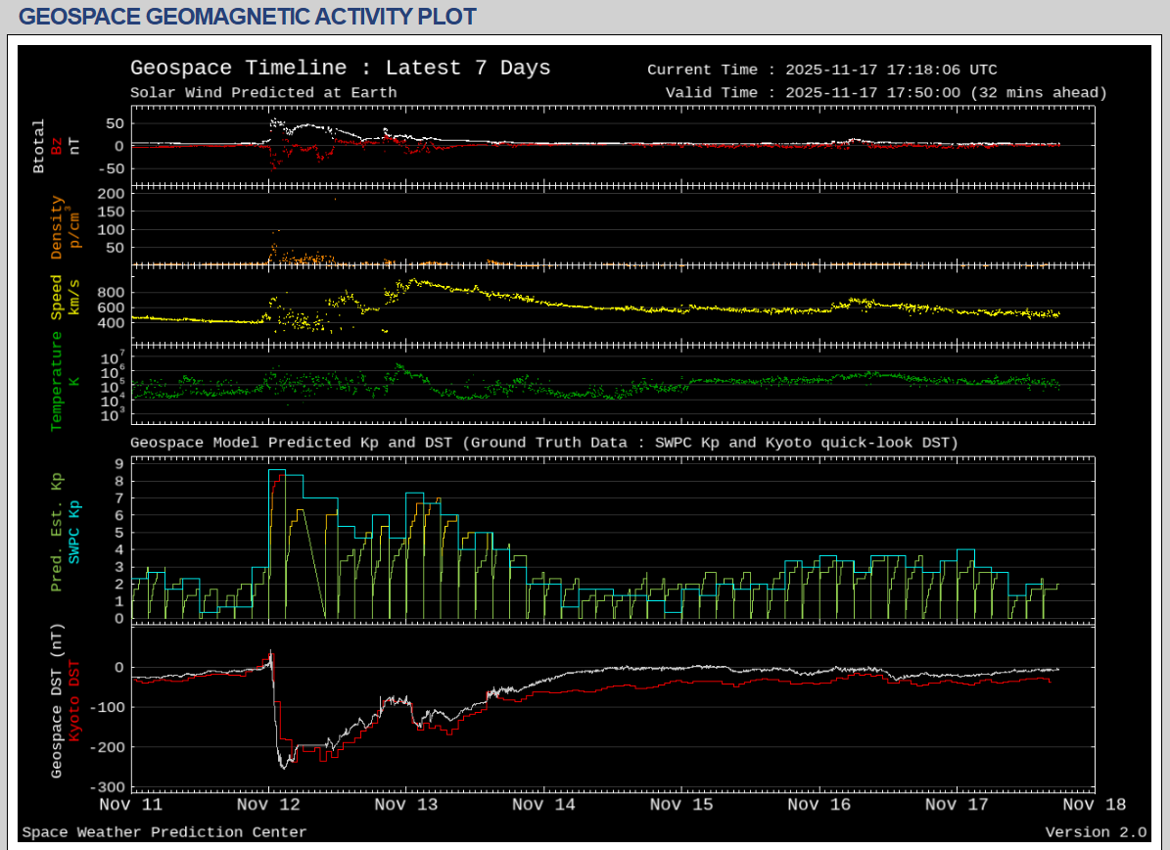Image resolution: width=1170 pixels, height=850 pixels.
Task: Click the cyan 'SWPC Kp' legend label
Action: 74,532
